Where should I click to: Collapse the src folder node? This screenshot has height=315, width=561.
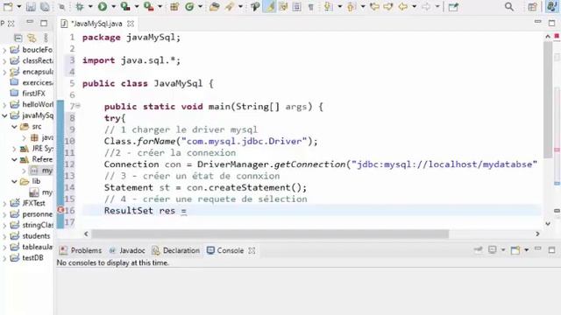point(14,127)
